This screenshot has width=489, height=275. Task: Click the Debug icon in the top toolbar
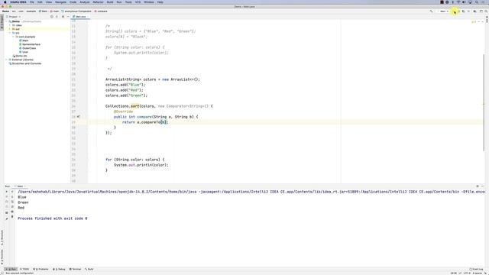(459, 11)
